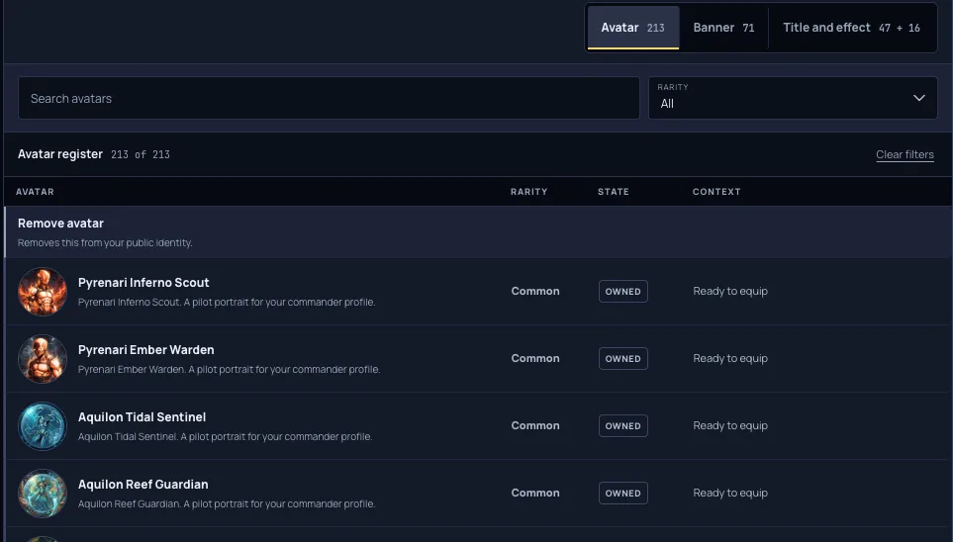Click OWNED badge for Pyrenari Inferno Scout
This screenshot has width=953, height=542.
623,291
